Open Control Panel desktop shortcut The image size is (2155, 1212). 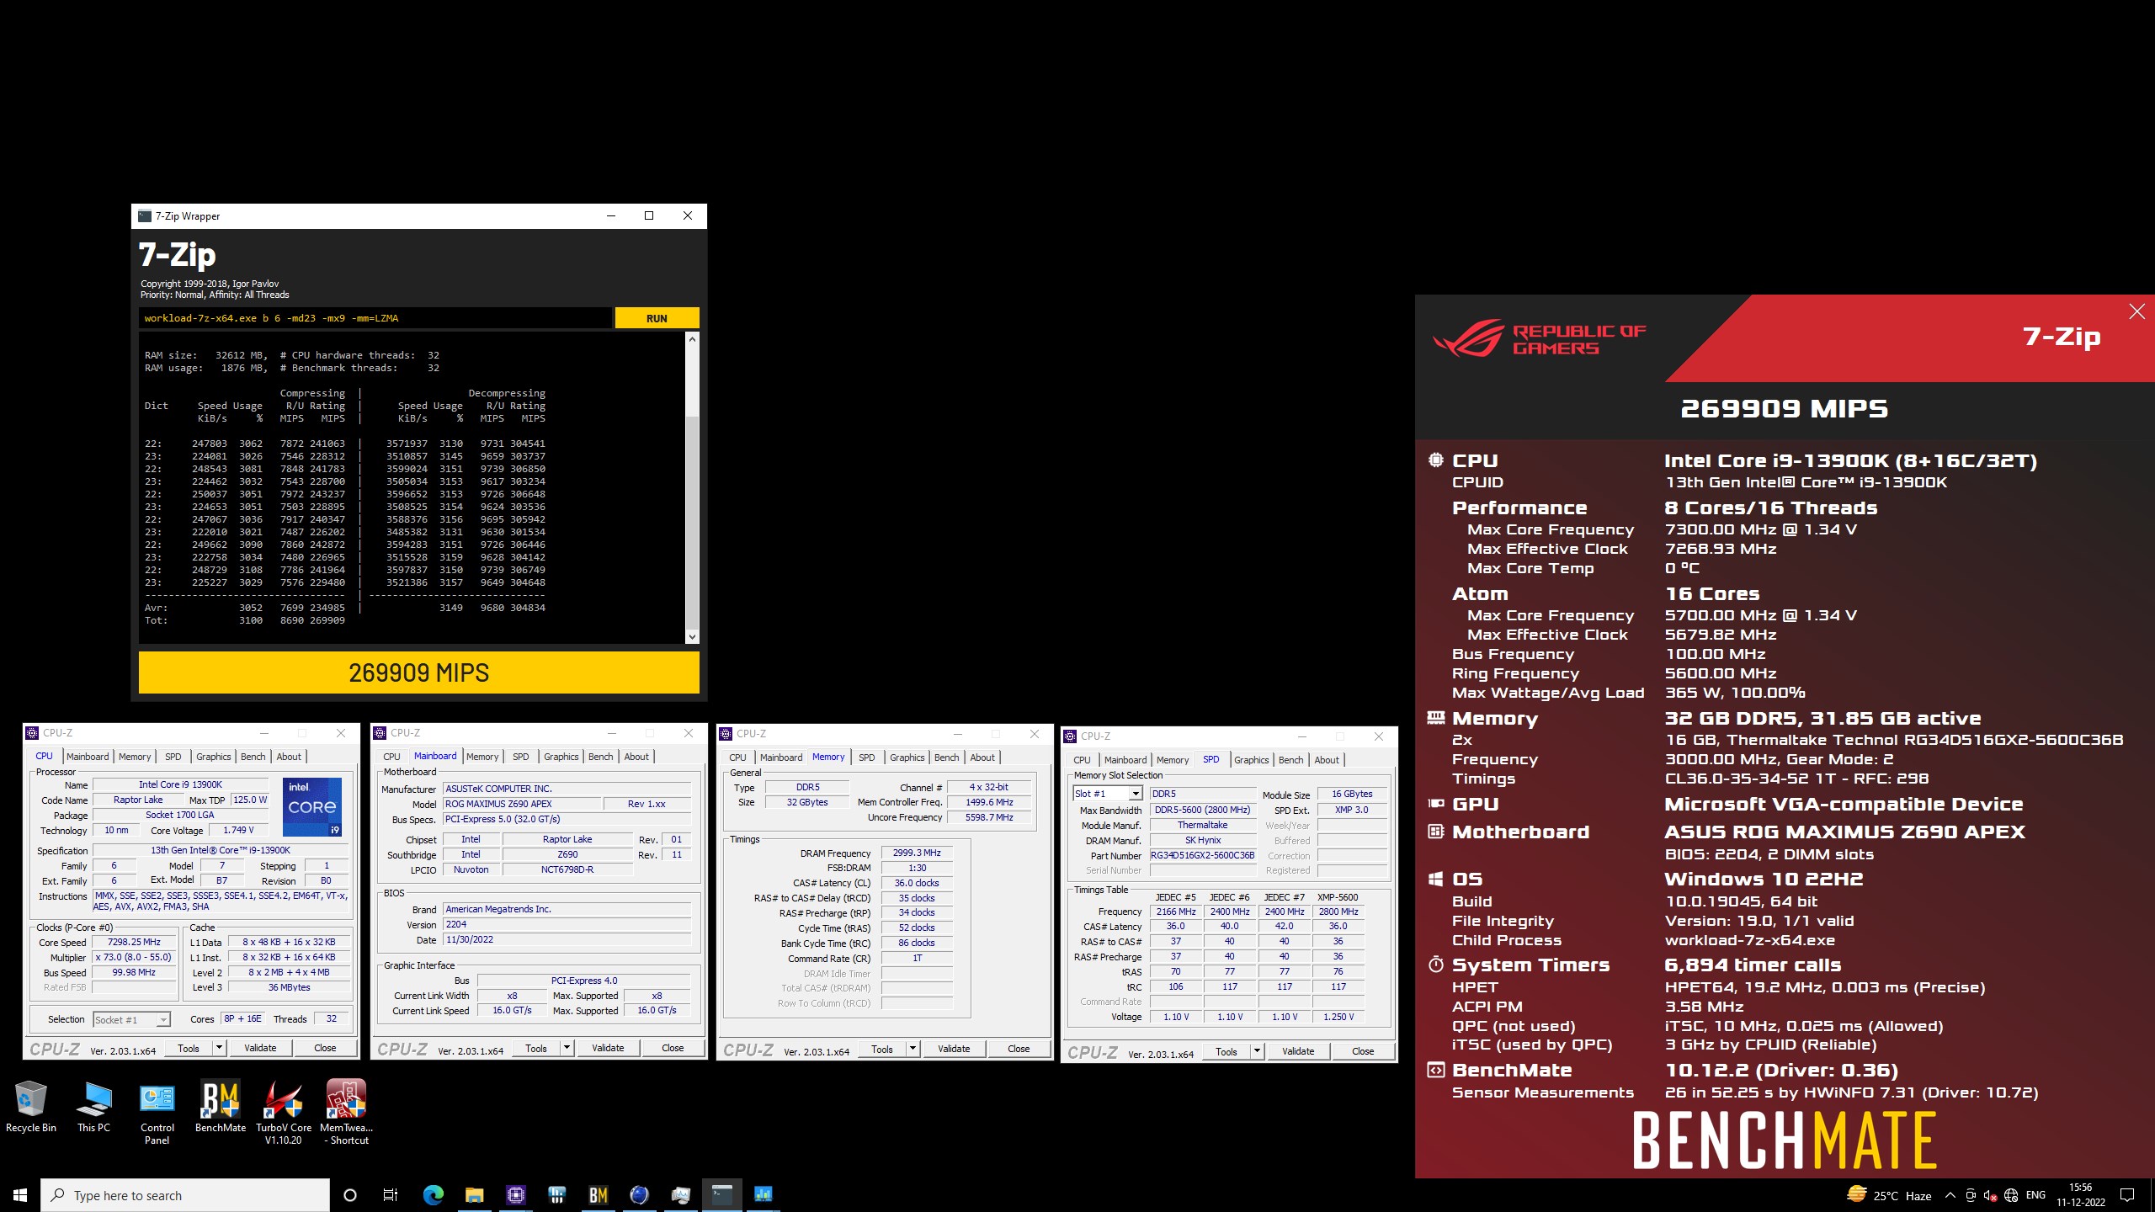157,1112
